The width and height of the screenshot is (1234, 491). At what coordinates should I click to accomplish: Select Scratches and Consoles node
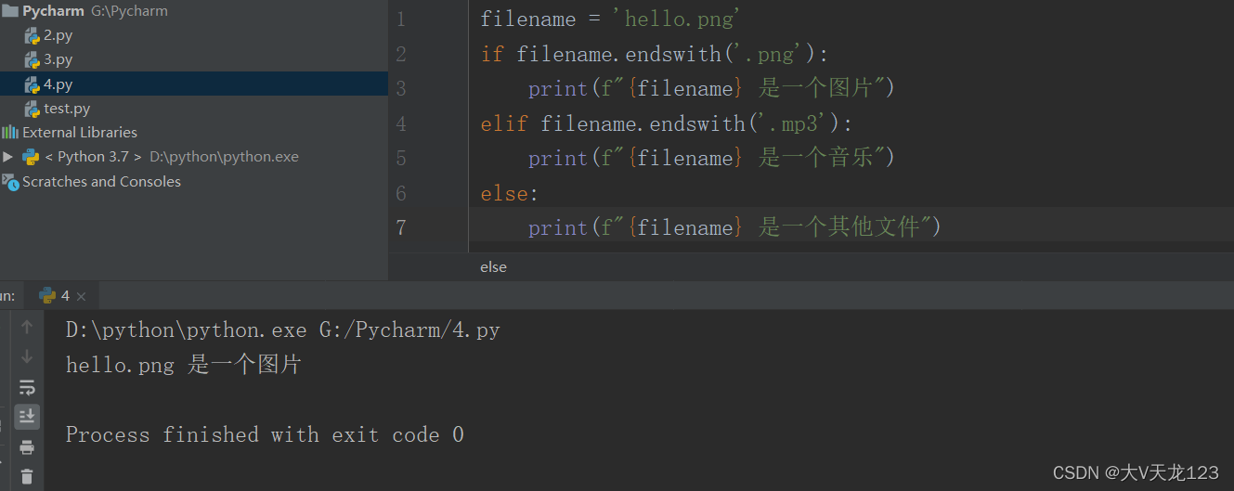point(101,181)
